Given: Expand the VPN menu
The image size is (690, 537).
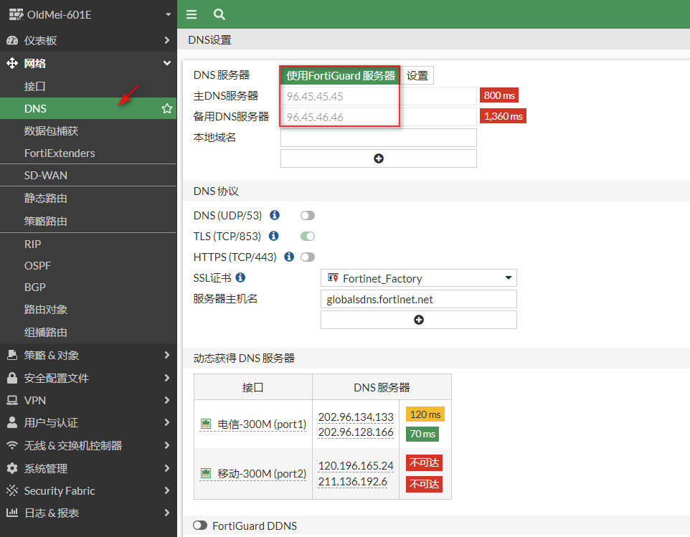Looking at the screenshot, I should coord(88,400).
